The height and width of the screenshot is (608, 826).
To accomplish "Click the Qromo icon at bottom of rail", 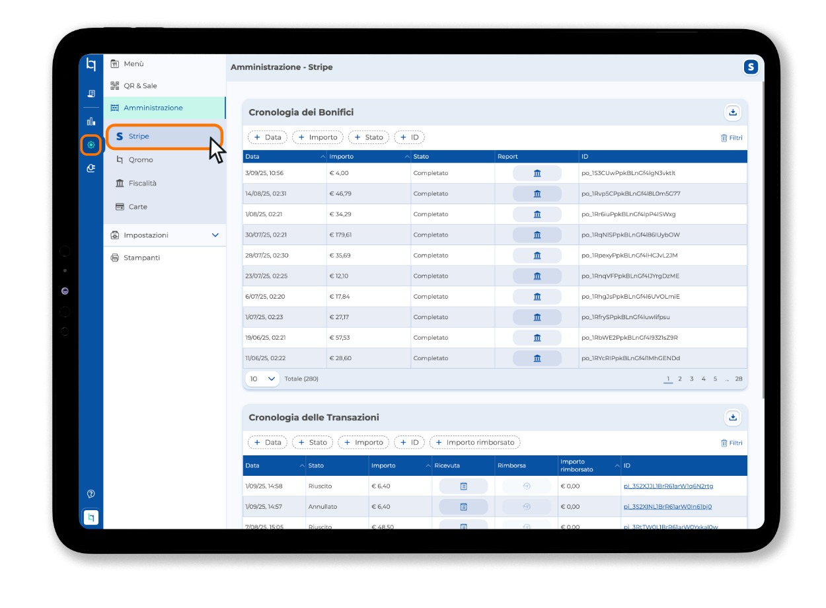I will click(x=91, y=517).
